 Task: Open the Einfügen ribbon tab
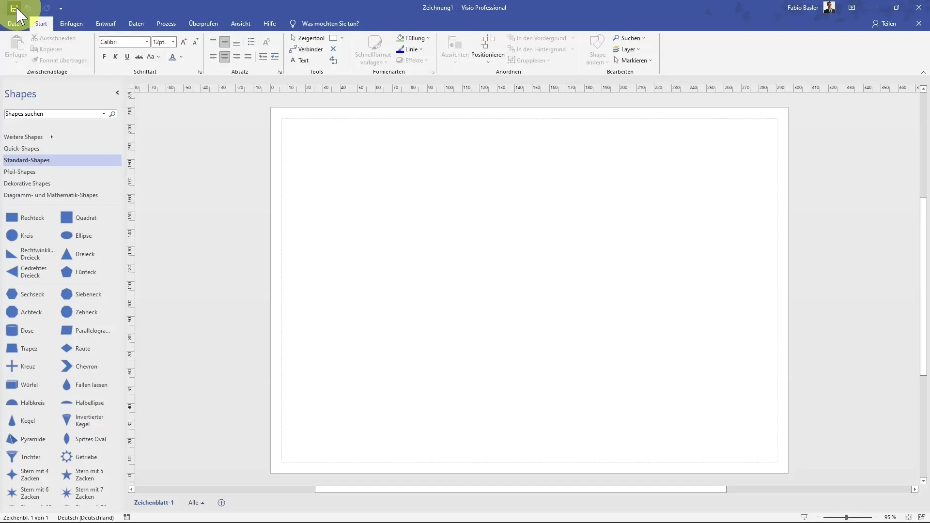pos(71,23)
